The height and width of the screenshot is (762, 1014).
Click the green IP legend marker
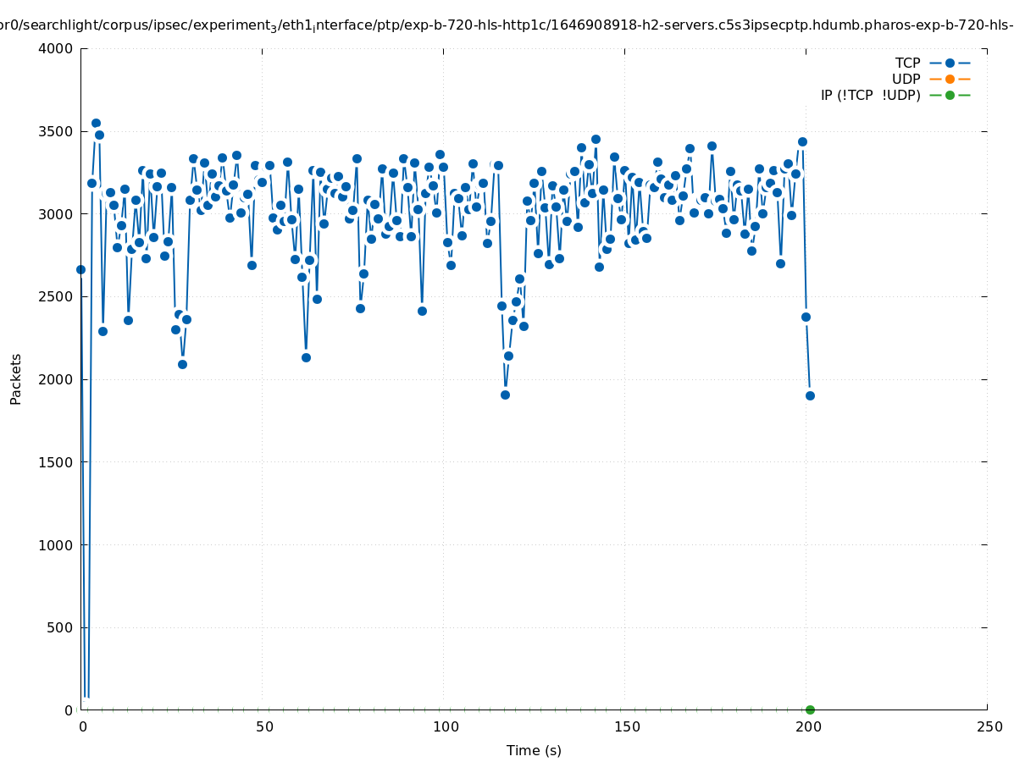pyautogui.click(x=950, y=95)
